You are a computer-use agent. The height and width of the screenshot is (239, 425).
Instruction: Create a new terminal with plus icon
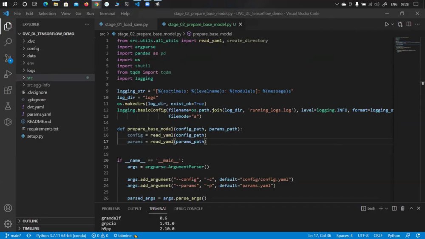tap(381, 208)
